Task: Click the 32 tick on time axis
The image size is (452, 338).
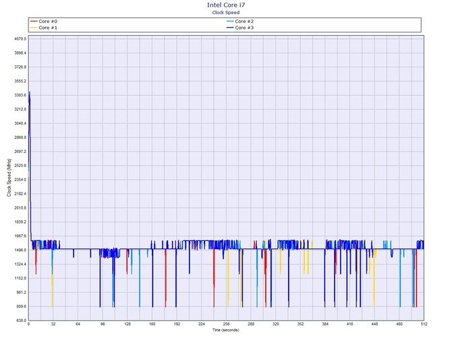Action: click(53, 324)
